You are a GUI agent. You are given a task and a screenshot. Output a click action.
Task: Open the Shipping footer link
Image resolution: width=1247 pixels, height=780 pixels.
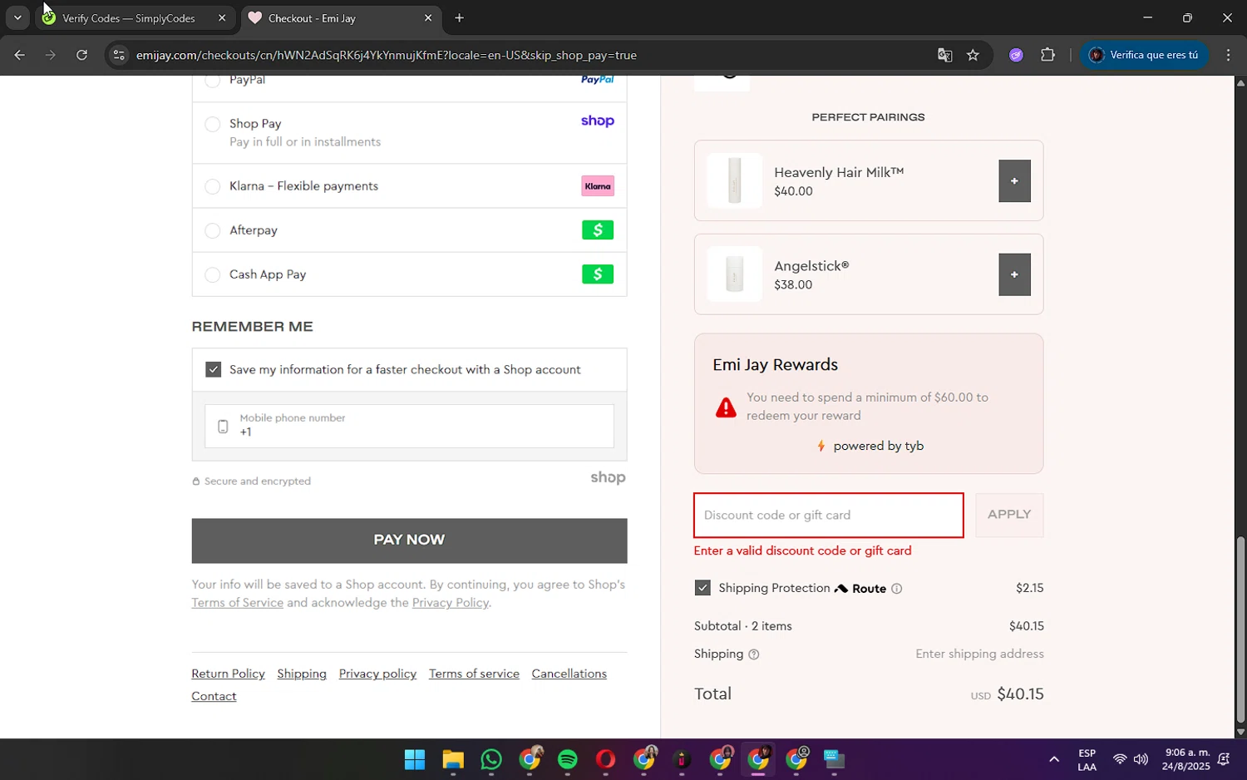tap(302, 674)
